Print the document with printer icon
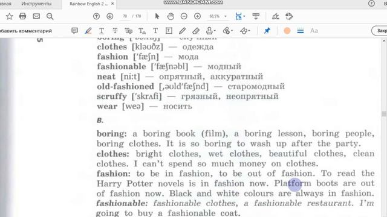Screen dimensions: 387x217 (23, 16)
